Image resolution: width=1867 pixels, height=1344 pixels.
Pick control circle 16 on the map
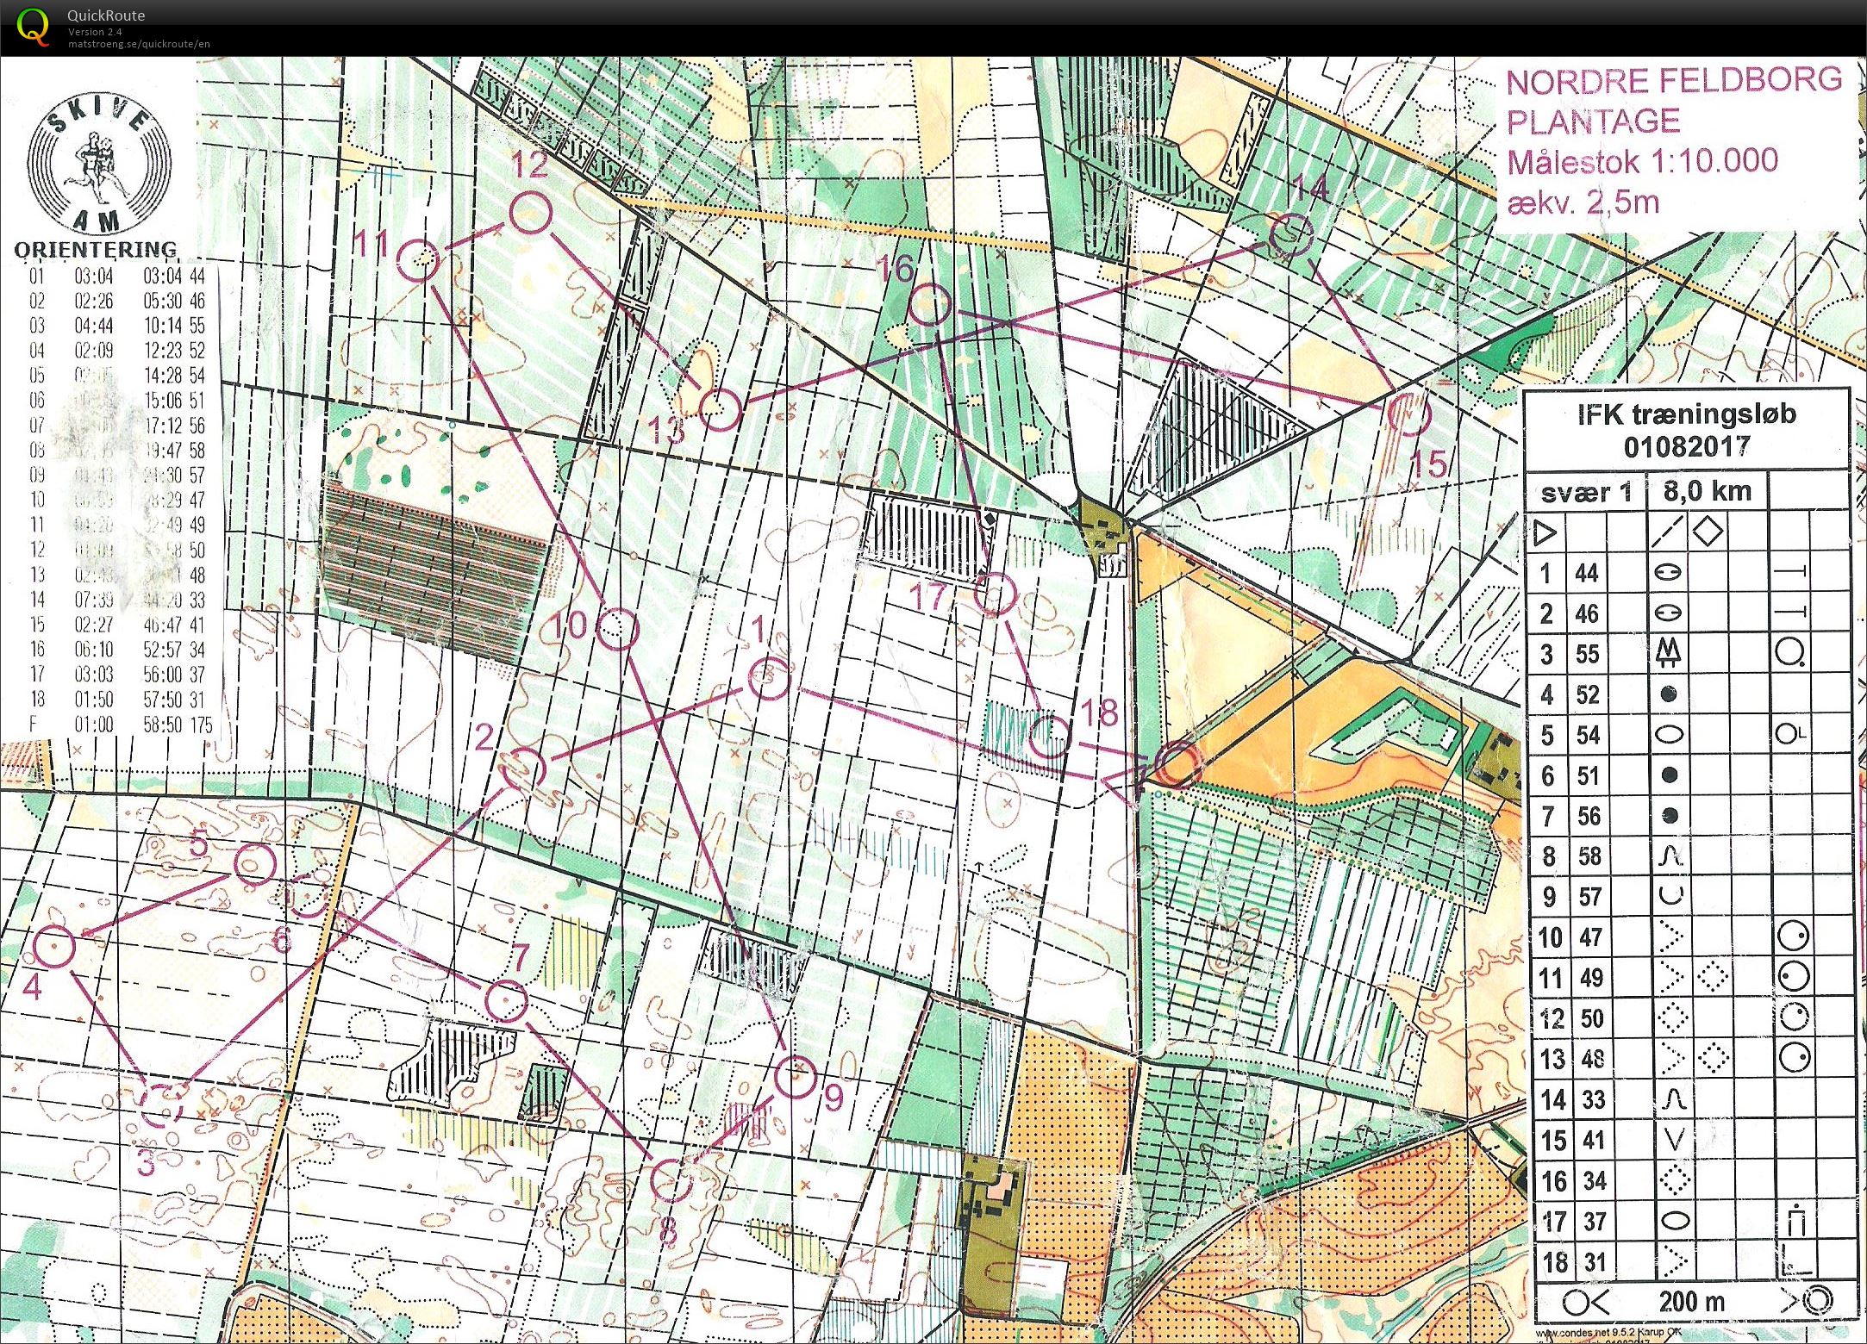[930, 305]
